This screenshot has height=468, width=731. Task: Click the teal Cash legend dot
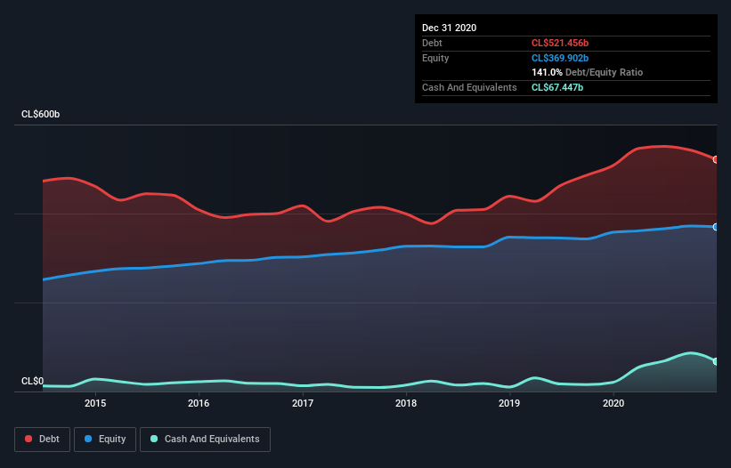[x=154, y=439]
